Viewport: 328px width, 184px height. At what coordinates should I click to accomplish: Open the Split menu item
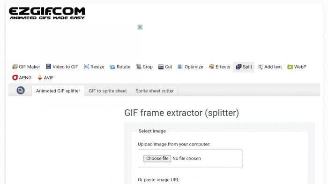click(x=244, y=67)
